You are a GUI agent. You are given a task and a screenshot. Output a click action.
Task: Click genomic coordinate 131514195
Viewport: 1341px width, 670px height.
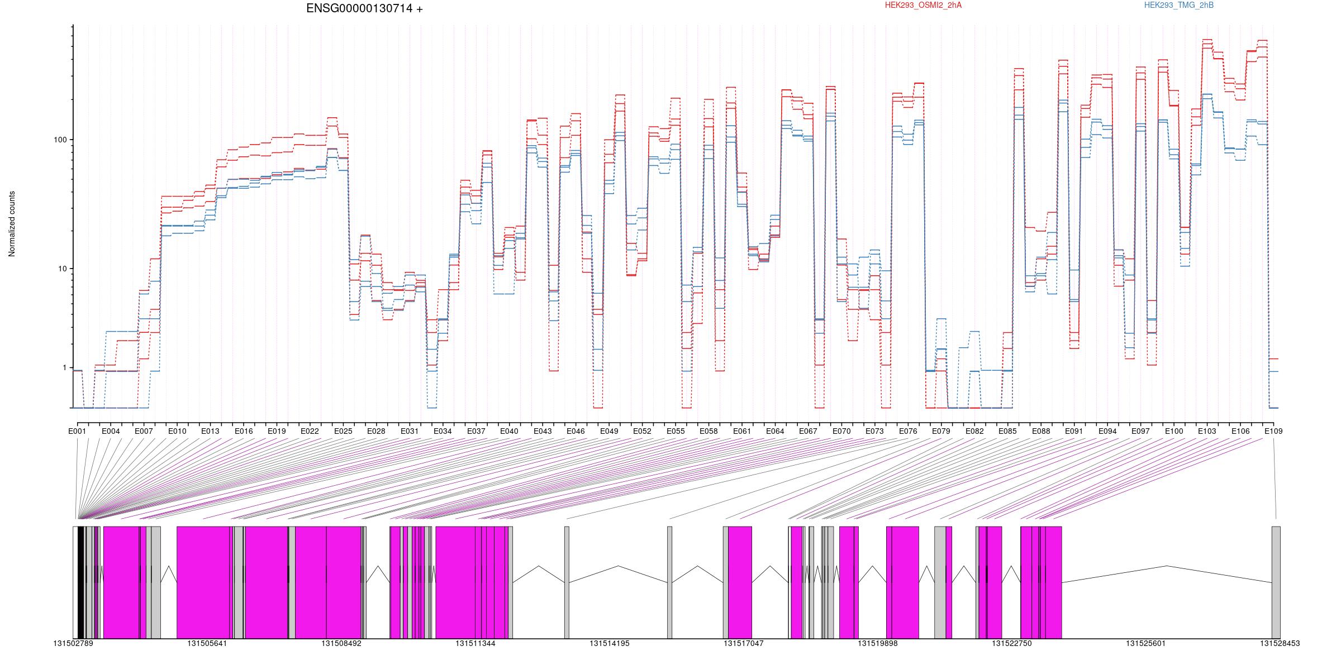[x=610, y=643]
